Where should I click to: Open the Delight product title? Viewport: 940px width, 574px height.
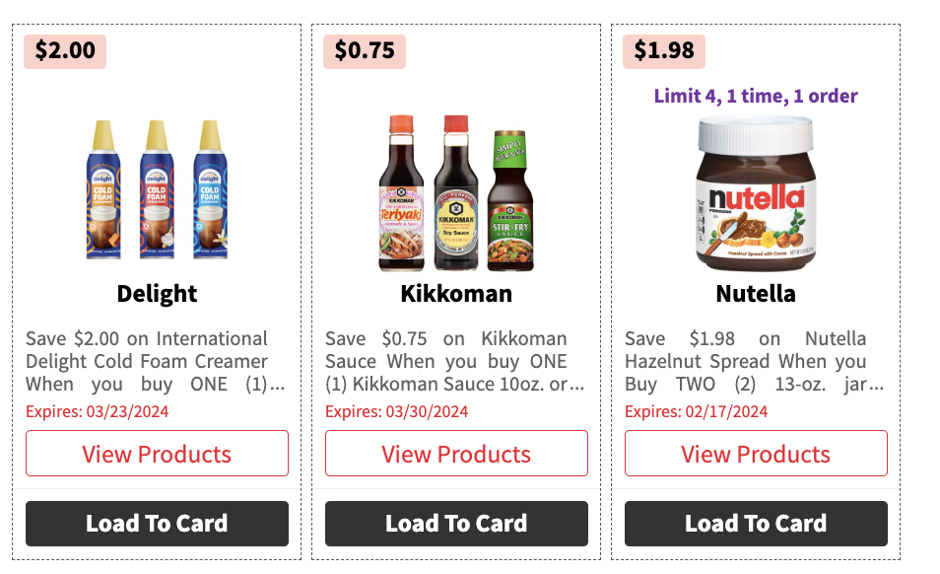point(157,293)
